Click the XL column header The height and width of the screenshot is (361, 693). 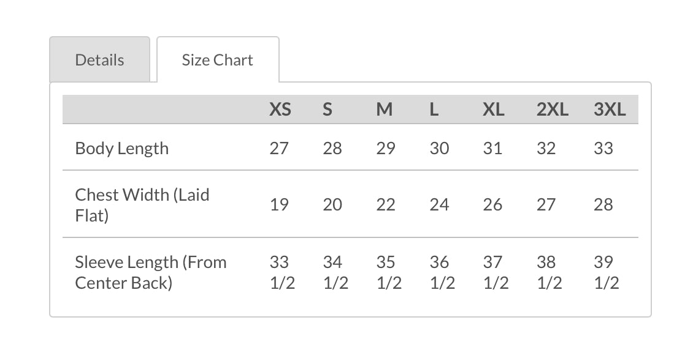493,110
